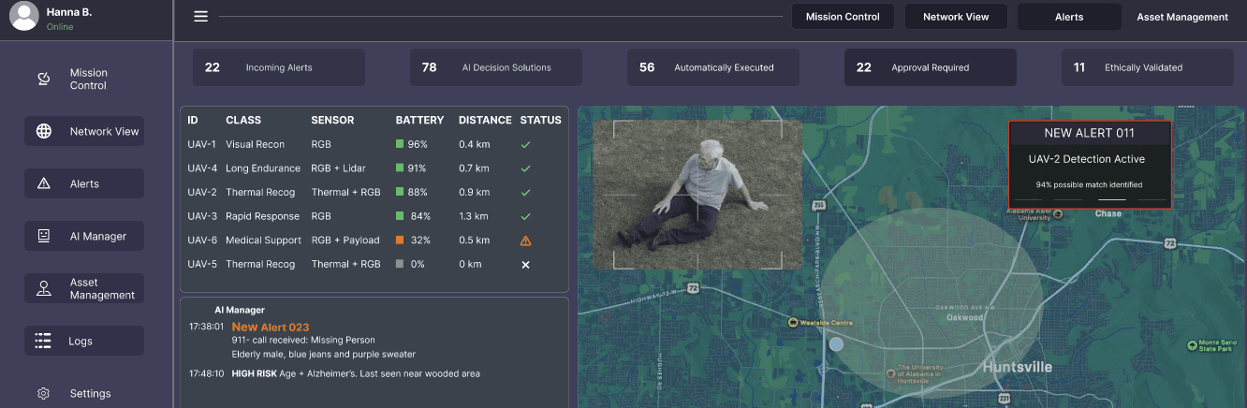Open the 22 Incoming Alerts card
Screen dimensions: 1247x408
tap(279, 67)
